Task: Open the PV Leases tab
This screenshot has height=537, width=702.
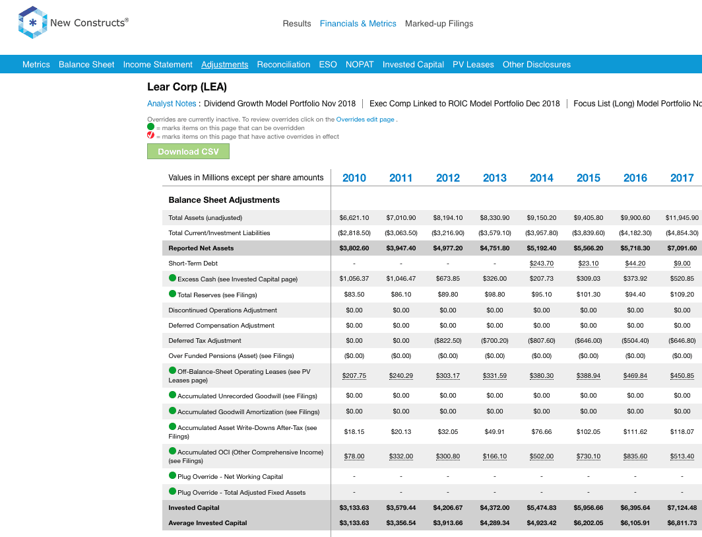Action: click(473, 65)
